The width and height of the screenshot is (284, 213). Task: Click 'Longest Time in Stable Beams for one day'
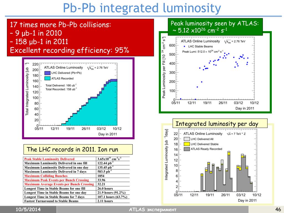click(x=55, y=192)
